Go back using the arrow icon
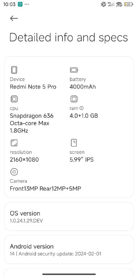This screenshot has height=277, width=138. (x=14, y=18)
